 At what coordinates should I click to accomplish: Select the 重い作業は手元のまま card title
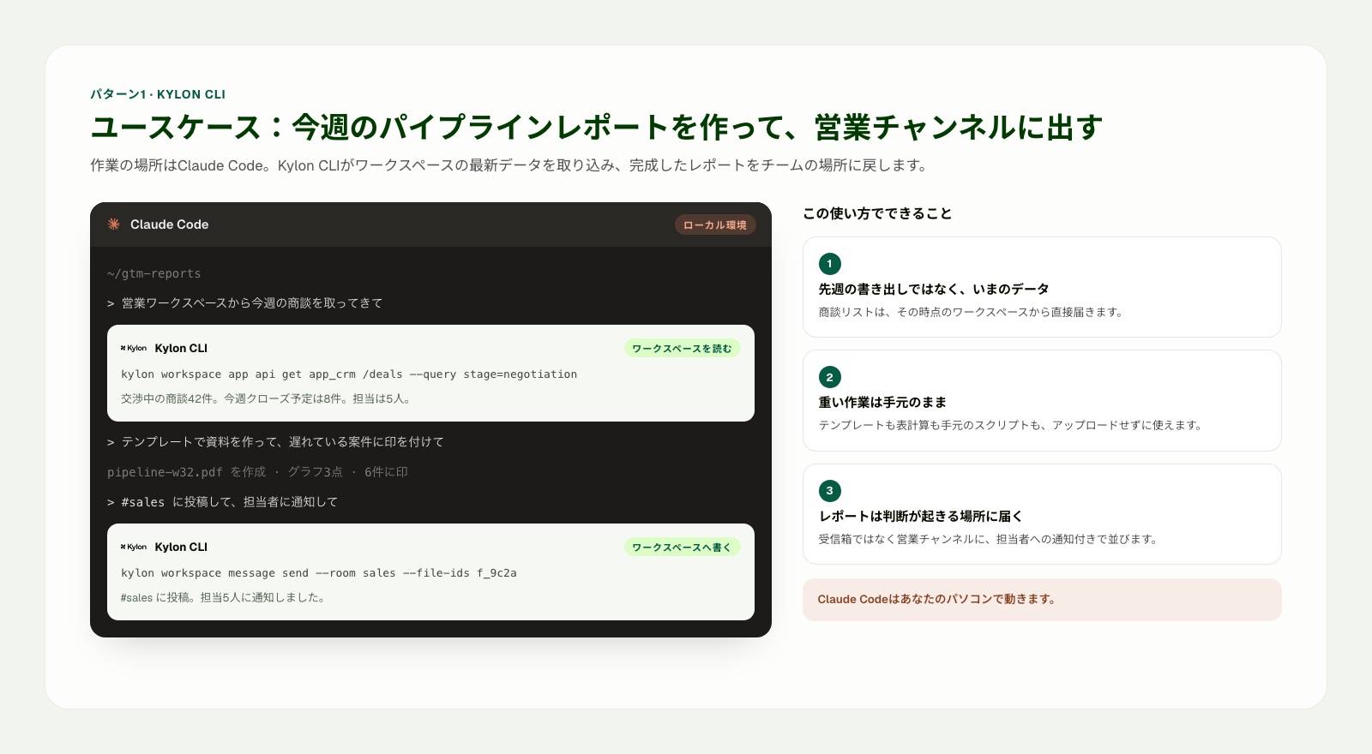(882, 403)
